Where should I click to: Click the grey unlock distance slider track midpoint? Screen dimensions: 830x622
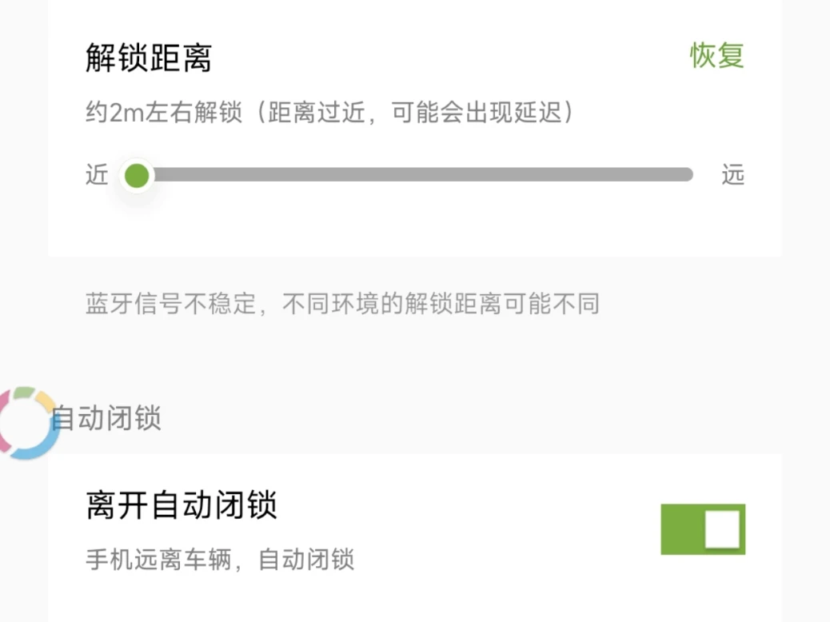tap(416, 175)
